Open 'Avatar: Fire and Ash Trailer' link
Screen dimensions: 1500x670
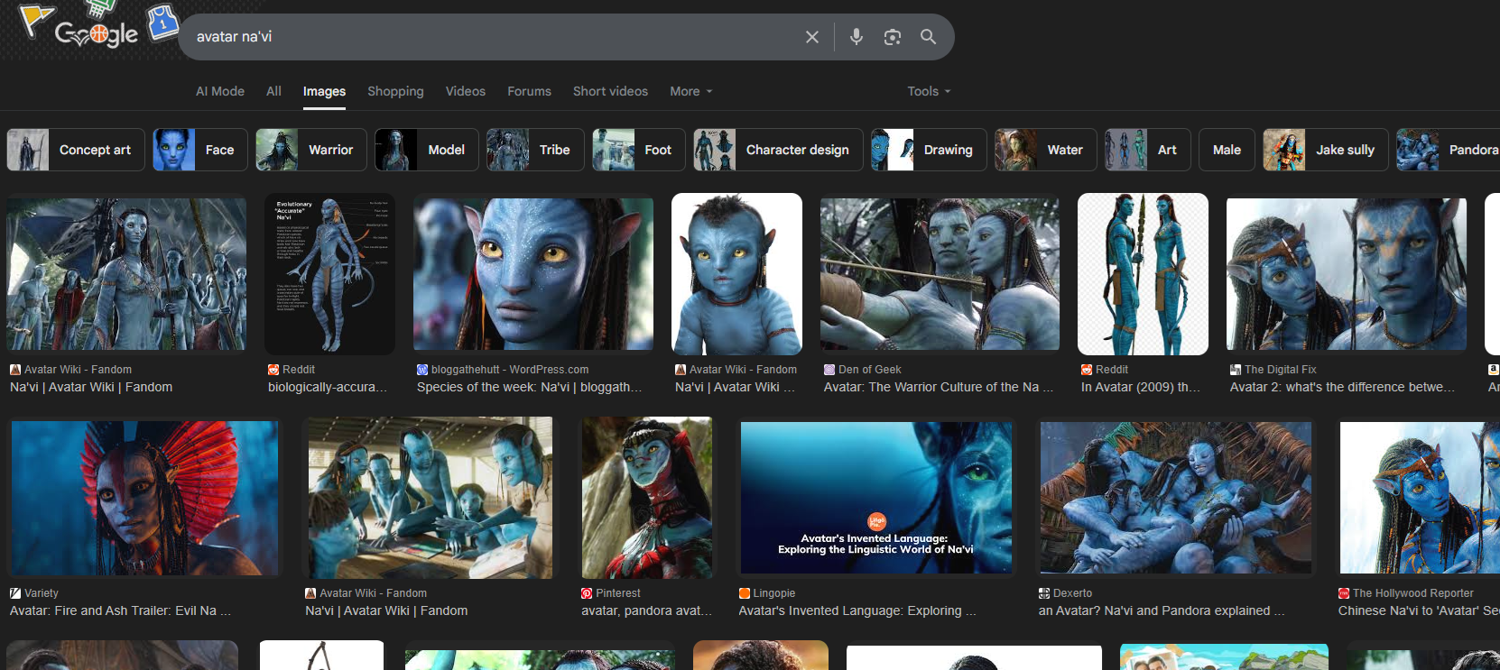tap(120, 610)
